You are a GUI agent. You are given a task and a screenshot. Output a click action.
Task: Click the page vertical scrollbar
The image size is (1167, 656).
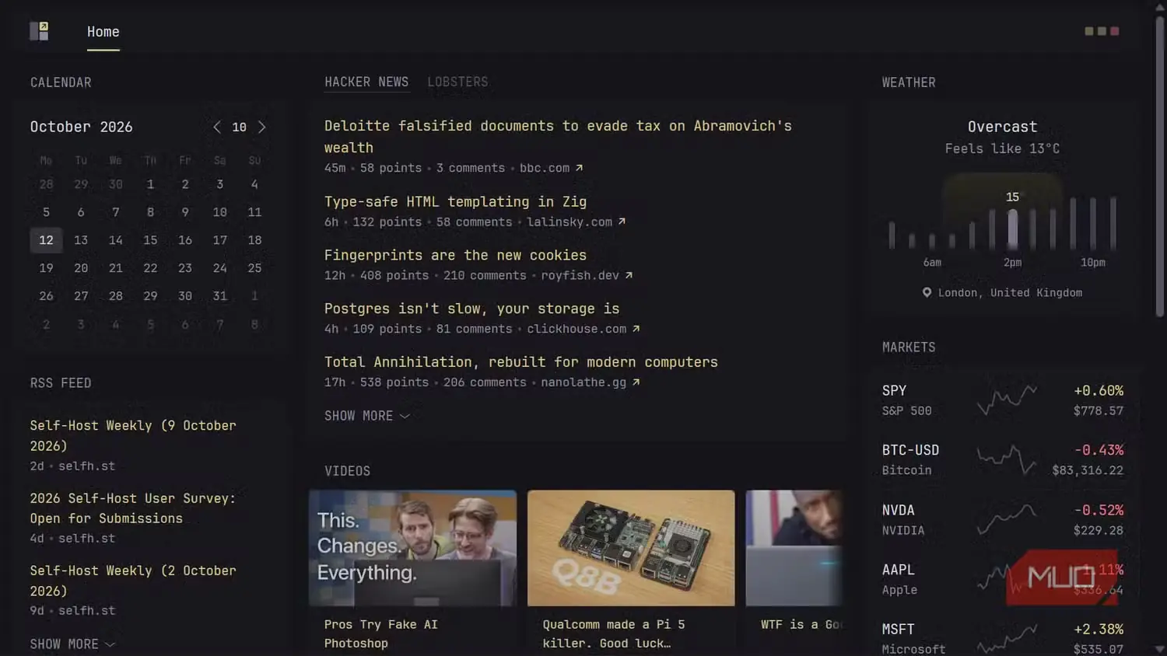pos(1160,167)
